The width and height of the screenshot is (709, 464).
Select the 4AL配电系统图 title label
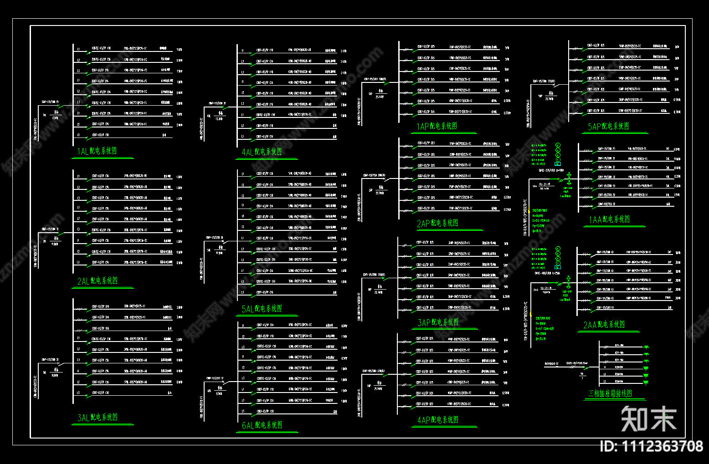pyautogui.click(x=262, y=152)
